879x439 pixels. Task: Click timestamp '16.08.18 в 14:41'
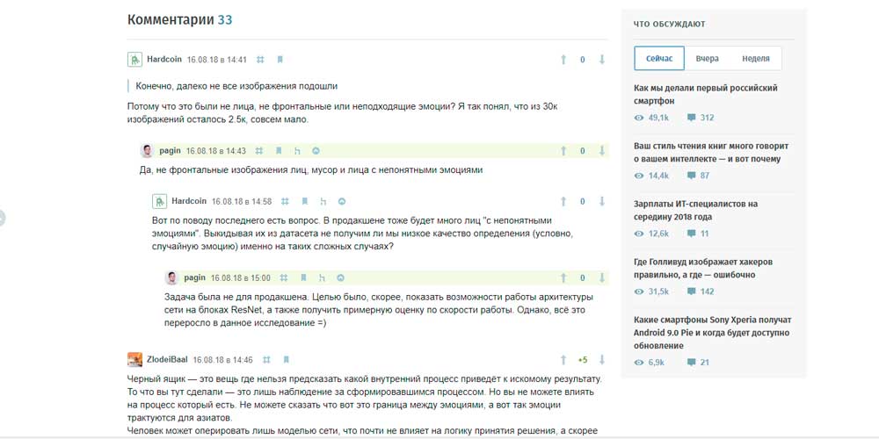pos(217,60)
